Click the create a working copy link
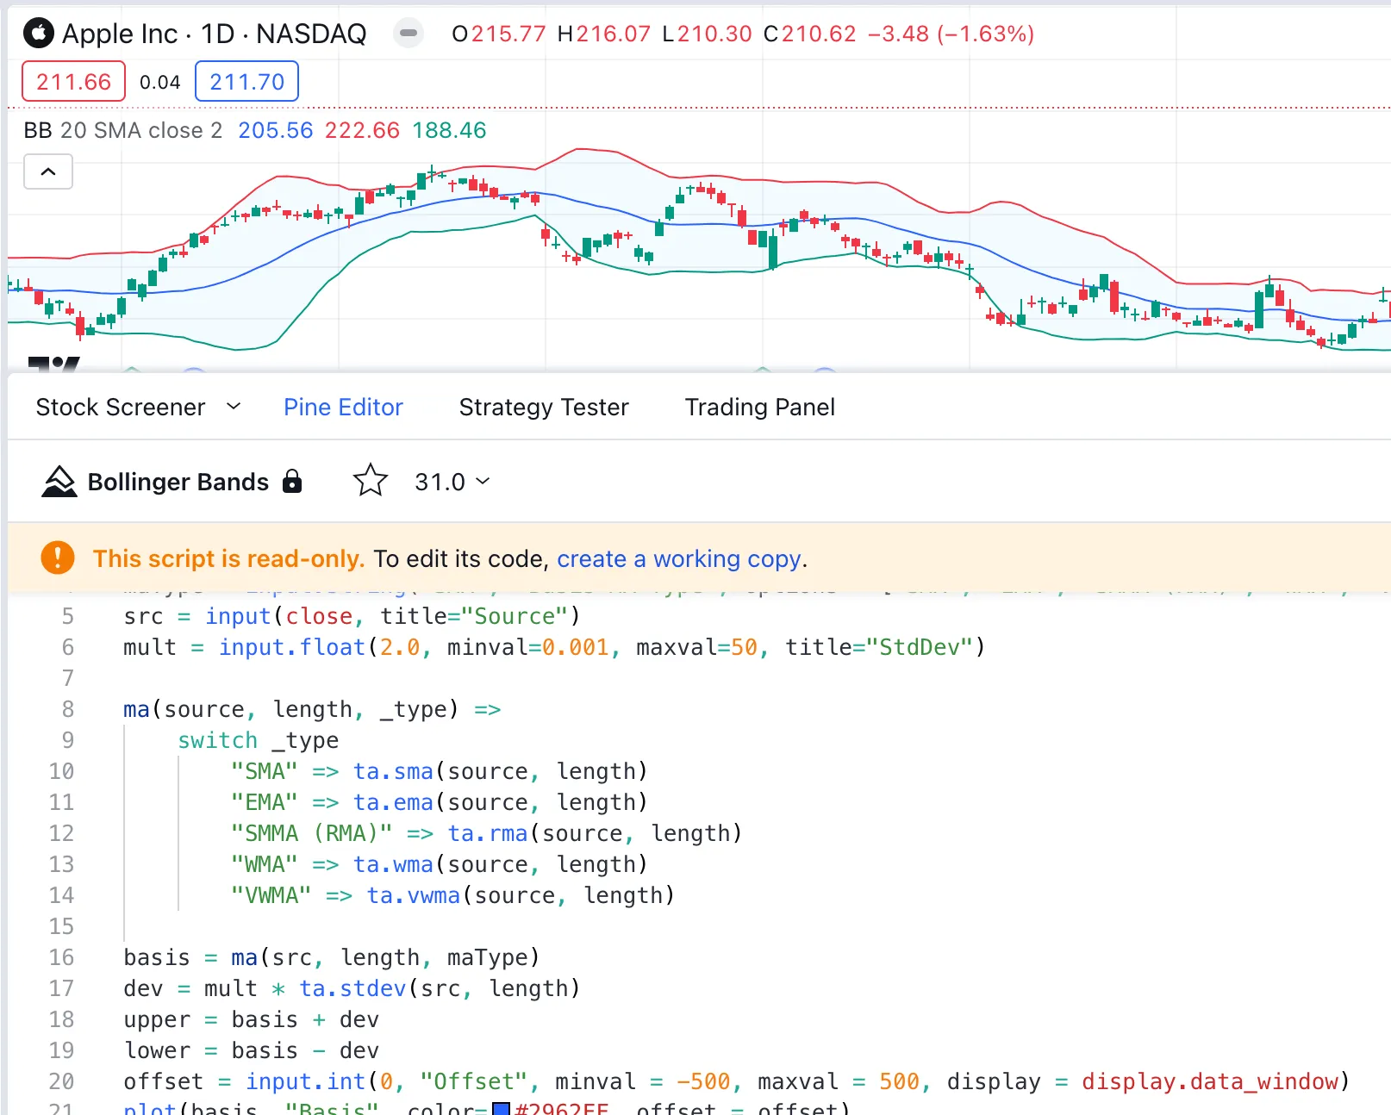This screenshot has width=1391, height=1115. (678, 559)
